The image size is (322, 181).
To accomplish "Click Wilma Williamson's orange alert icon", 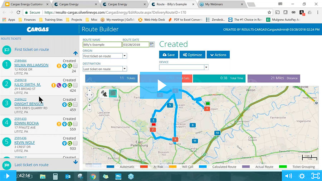I will coord(59,66).
